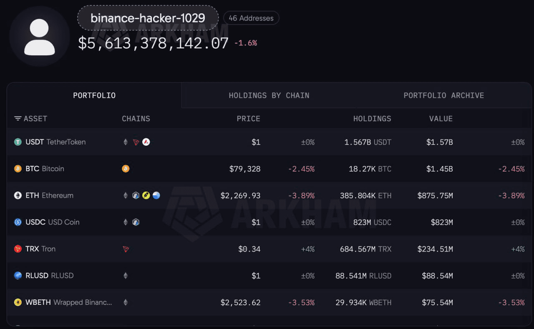Image resolution: width=534 pixels, height=329 pixels.
Task: Click the USDC USD Coin icon
Action: [18, 222]
